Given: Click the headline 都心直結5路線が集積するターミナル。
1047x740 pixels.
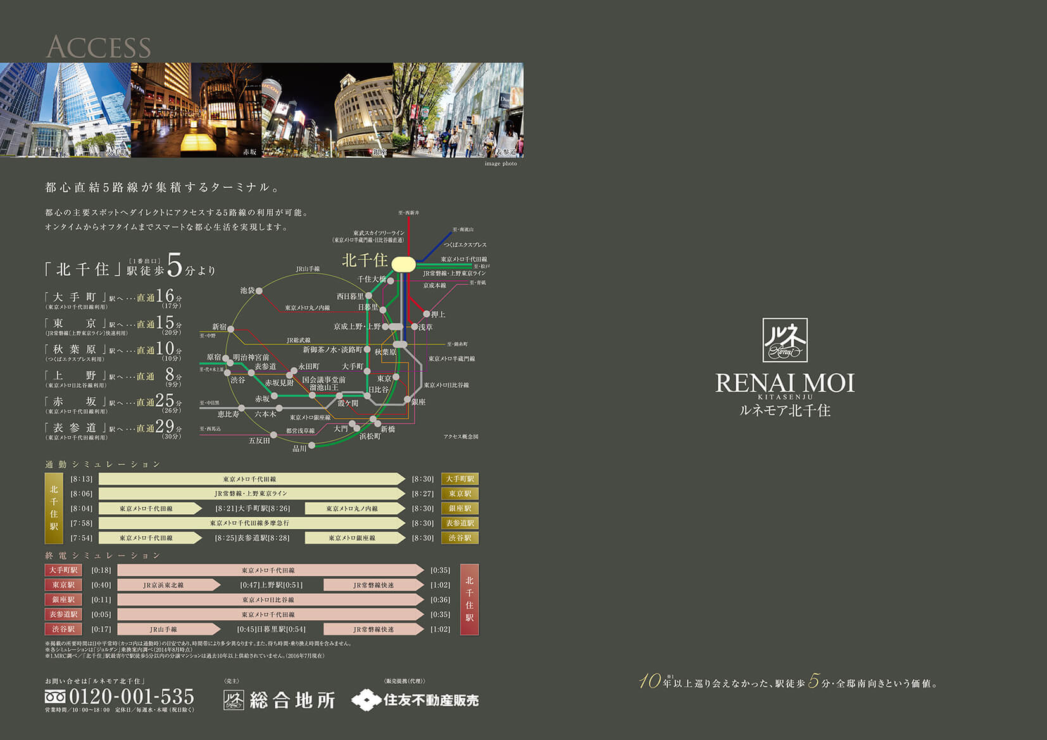Looking at the screenshot, I should [x=163, y=187].
